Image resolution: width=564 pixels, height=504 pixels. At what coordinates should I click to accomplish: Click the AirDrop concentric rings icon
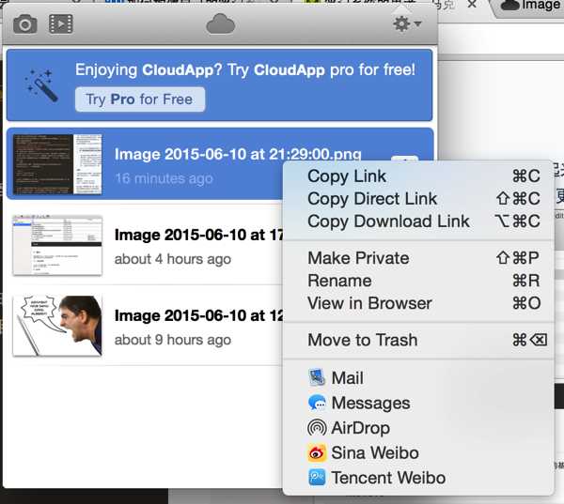coord(317,428)
